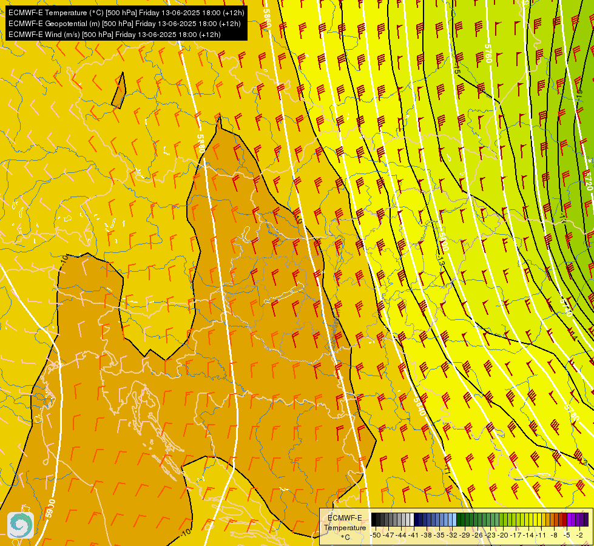Click the 5880 geopotential contour label
The width and height of the screenshot is (594, 546).
(201, 144)
